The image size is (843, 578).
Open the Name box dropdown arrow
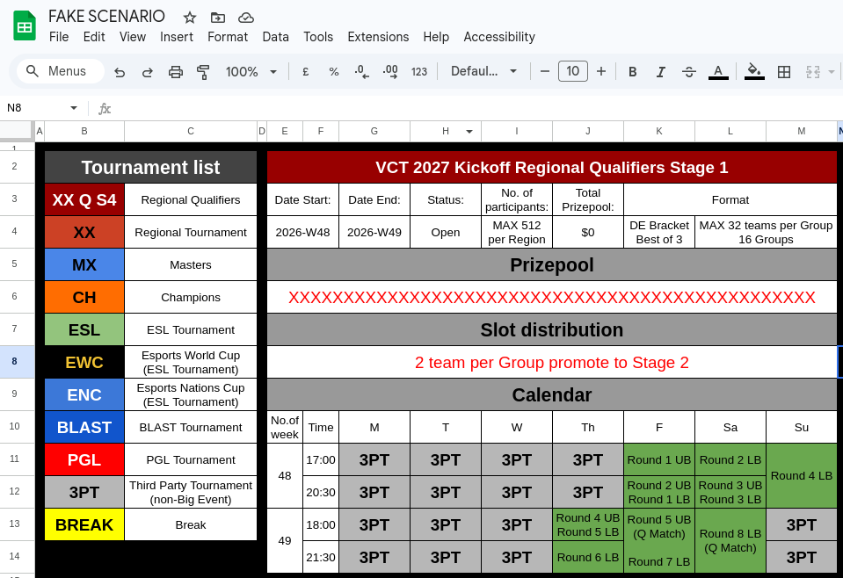click(x=74, y=108)
